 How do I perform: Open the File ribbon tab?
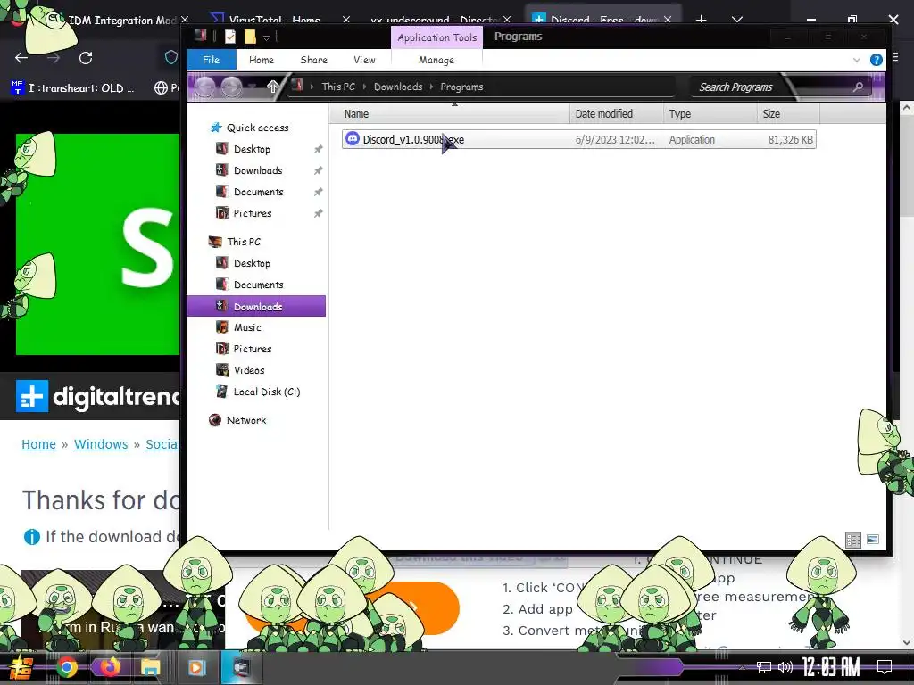pyautogui.click(x=211, y=60)
